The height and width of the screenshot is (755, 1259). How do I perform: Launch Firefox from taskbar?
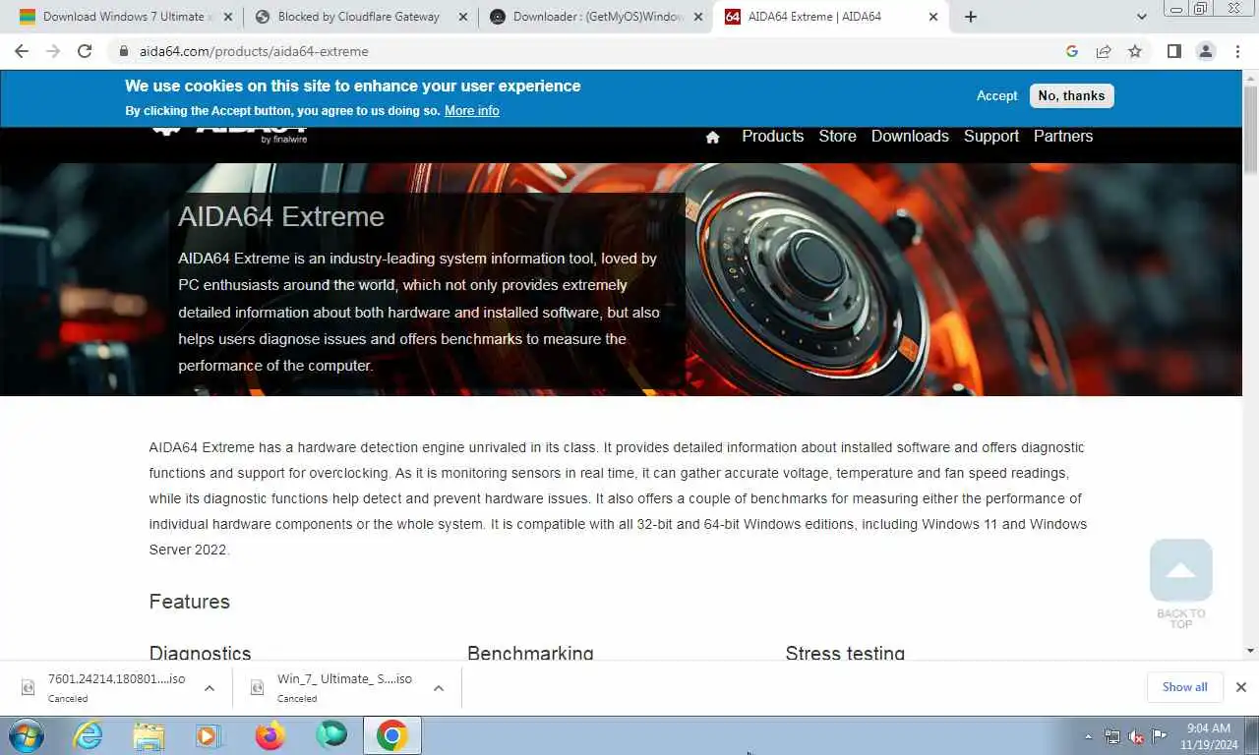click(270, 735)
